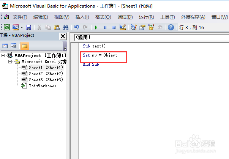Open the 工具(T) menu
The height and width of the screenshot is (159, 229).
(x=167, y=17)
